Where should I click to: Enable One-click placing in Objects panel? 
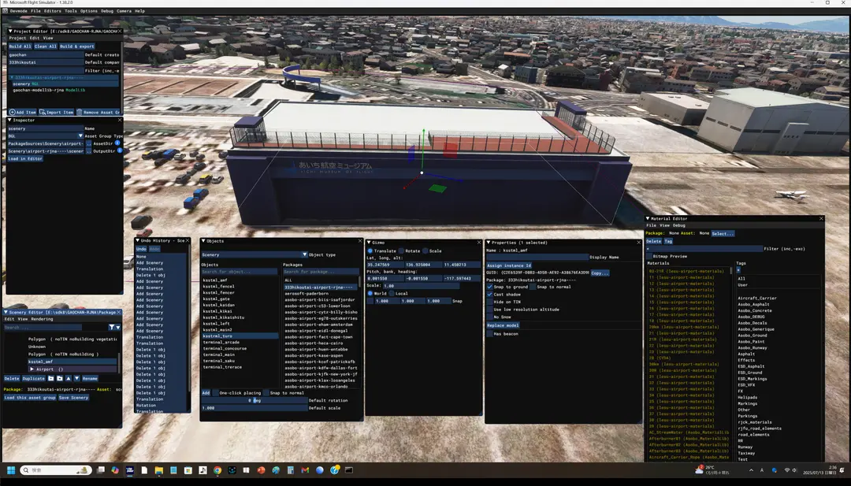215,393
